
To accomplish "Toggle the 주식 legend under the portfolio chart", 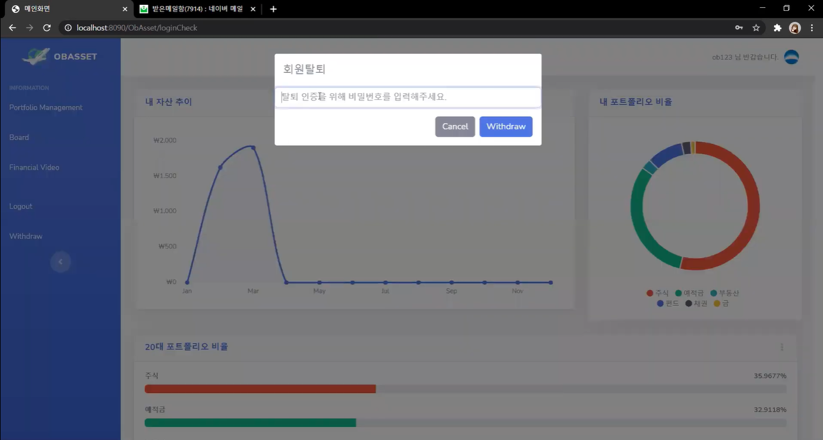I will click(657, 293).
